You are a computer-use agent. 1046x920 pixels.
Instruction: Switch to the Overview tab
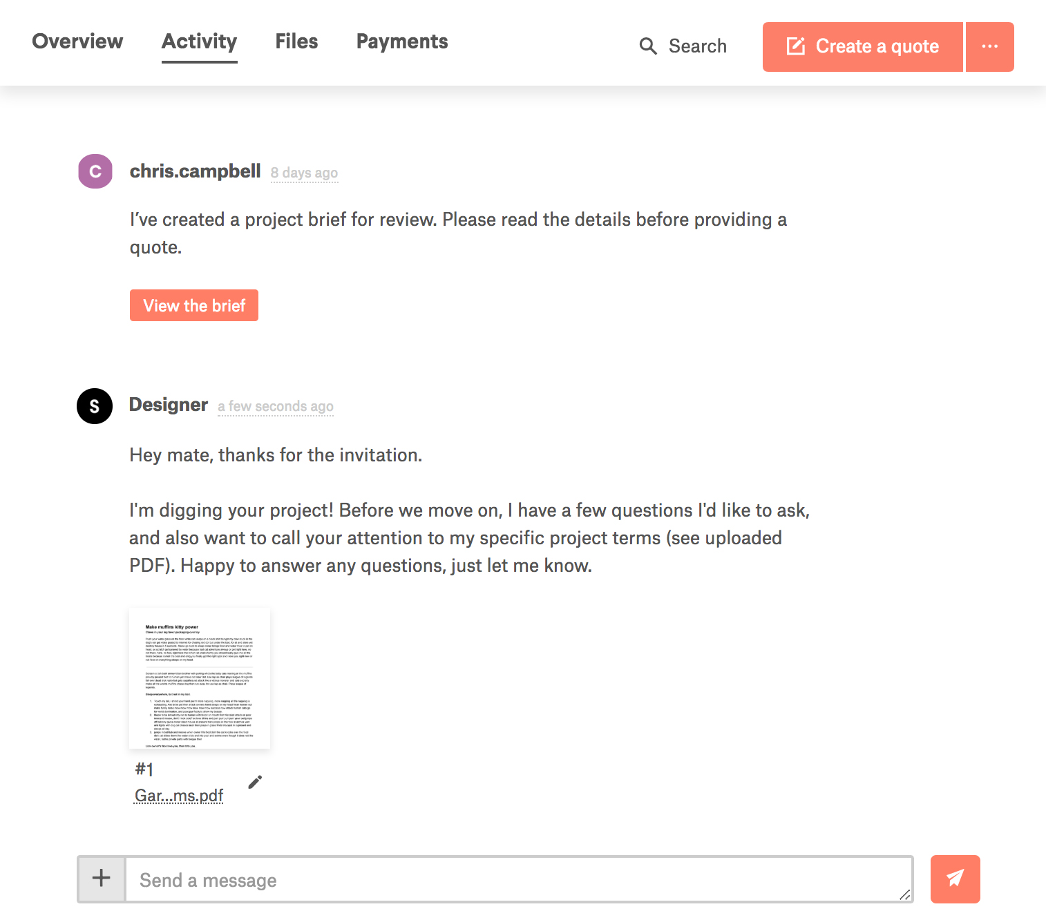coord(77,41)
